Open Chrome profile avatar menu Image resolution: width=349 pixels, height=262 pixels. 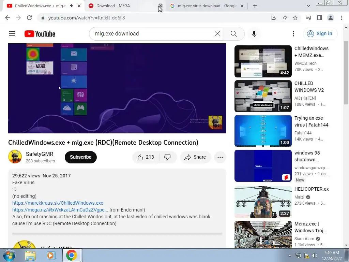(331, 18)
